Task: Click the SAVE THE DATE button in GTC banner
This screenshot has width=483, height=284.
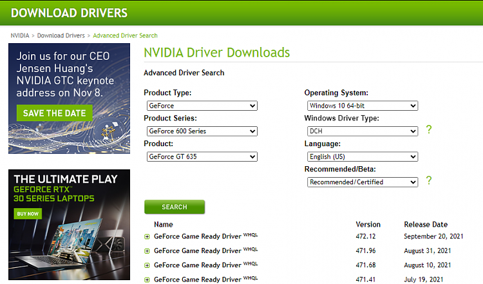Action: (55, 113)
